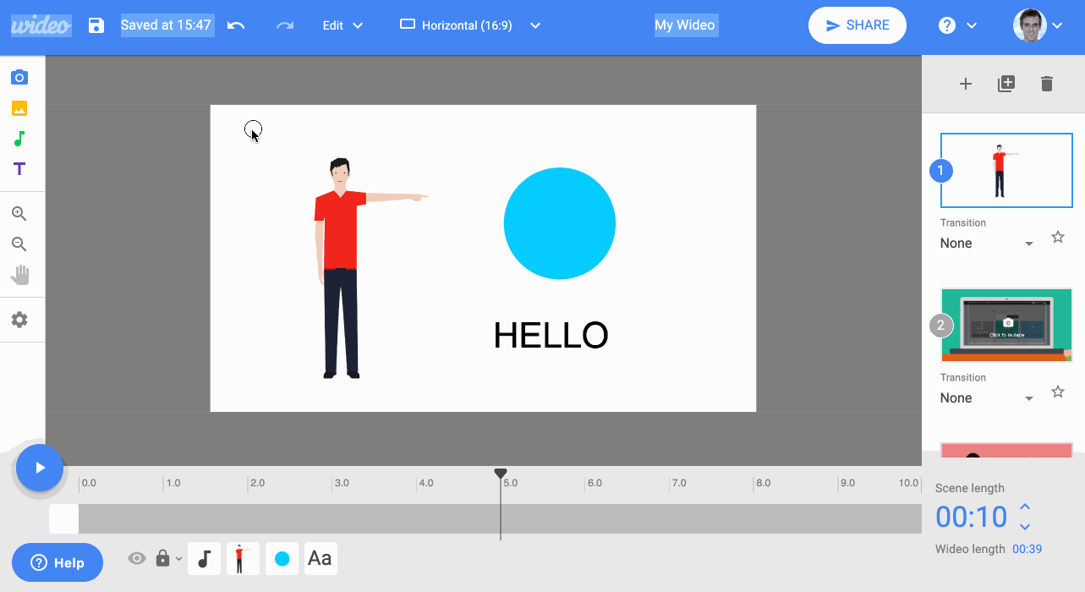Favorite the scene 1 transition star
Viewport: 1085px width, 592px height.
[1058, 238]
